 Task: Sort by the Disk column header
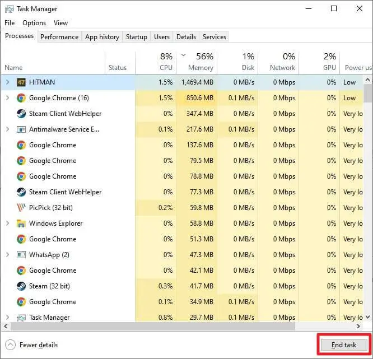click(x=237, y=63)
